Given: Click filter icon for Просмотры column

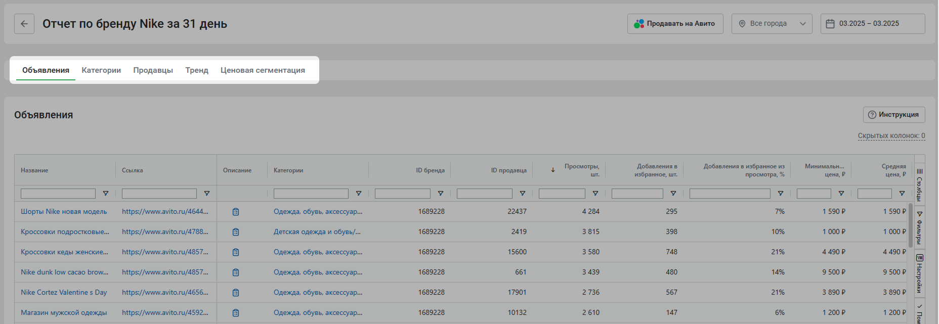Looking at the screenshot, I should (595, 194).
